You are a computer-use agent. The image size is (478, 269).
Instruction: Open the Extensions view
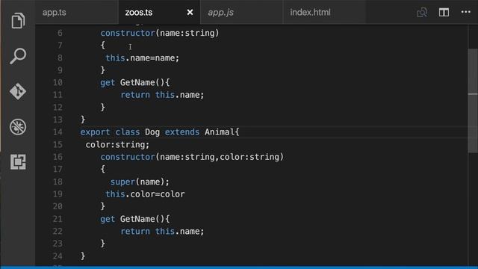click(18, 161)
